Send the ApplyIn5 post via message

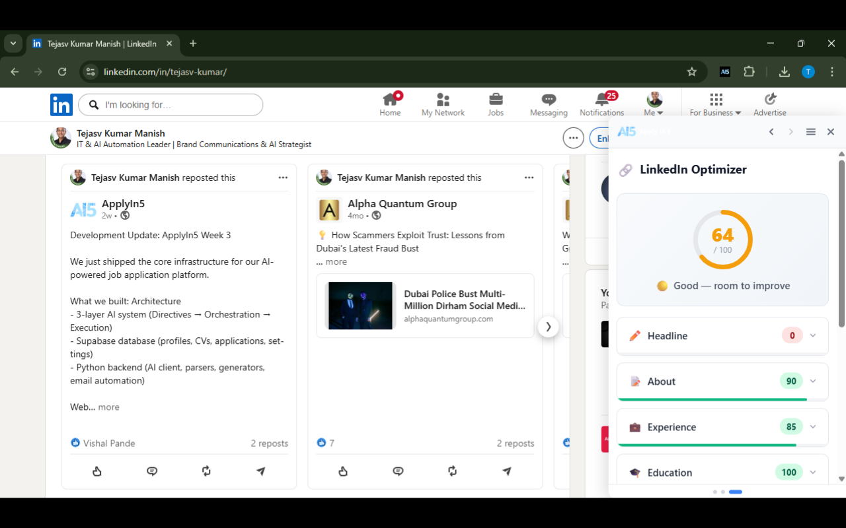(x=260, y=471)
